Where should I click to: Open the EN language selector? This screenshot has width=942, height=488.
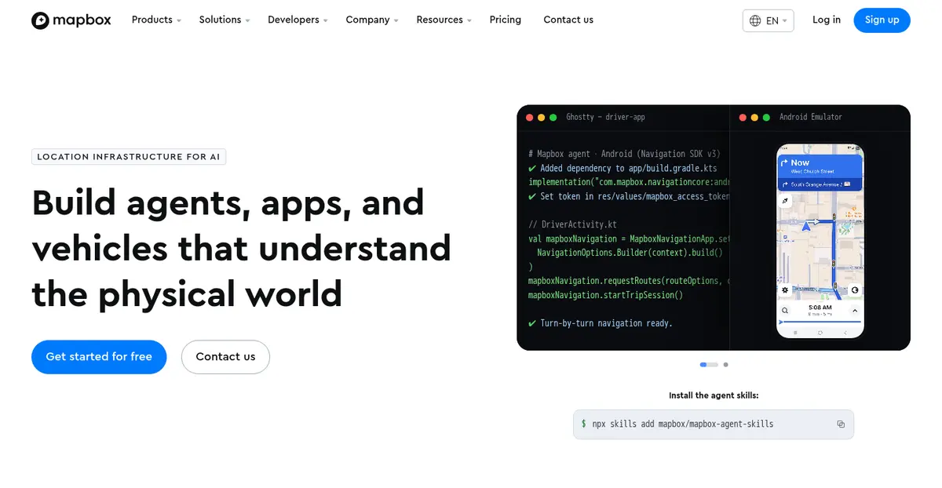tap(768, 20)
